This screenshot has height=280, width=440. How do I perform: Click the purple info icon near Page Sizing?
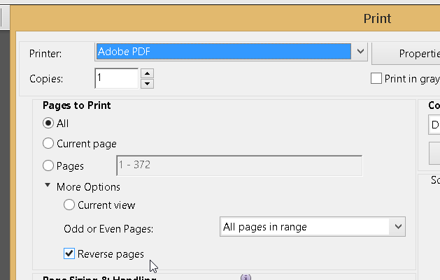click(x=246, y=277)
